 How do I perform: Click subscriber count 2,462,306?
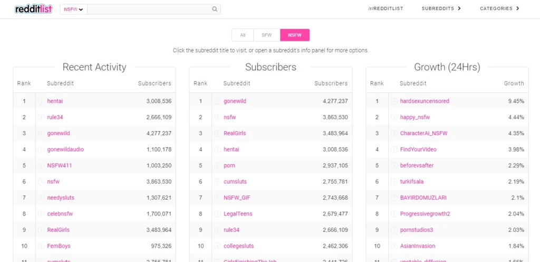click(335, 246)
